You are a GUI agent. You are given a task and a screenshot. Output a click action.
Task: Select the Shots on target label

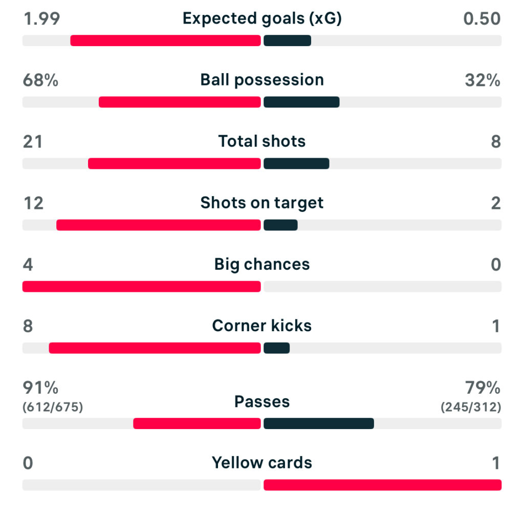(x=262, y=203)
